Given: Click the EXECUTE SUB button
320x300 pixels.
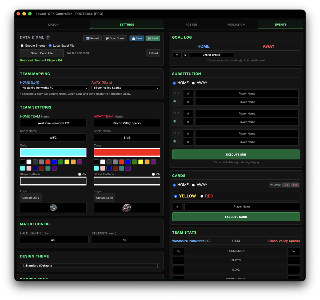Looking at the screenshot, I should coord(236,155).
